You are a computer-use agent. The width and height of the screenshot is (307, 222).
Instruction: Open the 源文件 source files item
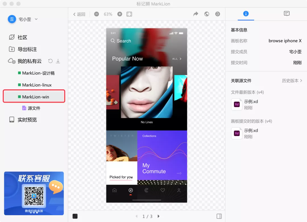pyautogui.click(x=34, y=108)
